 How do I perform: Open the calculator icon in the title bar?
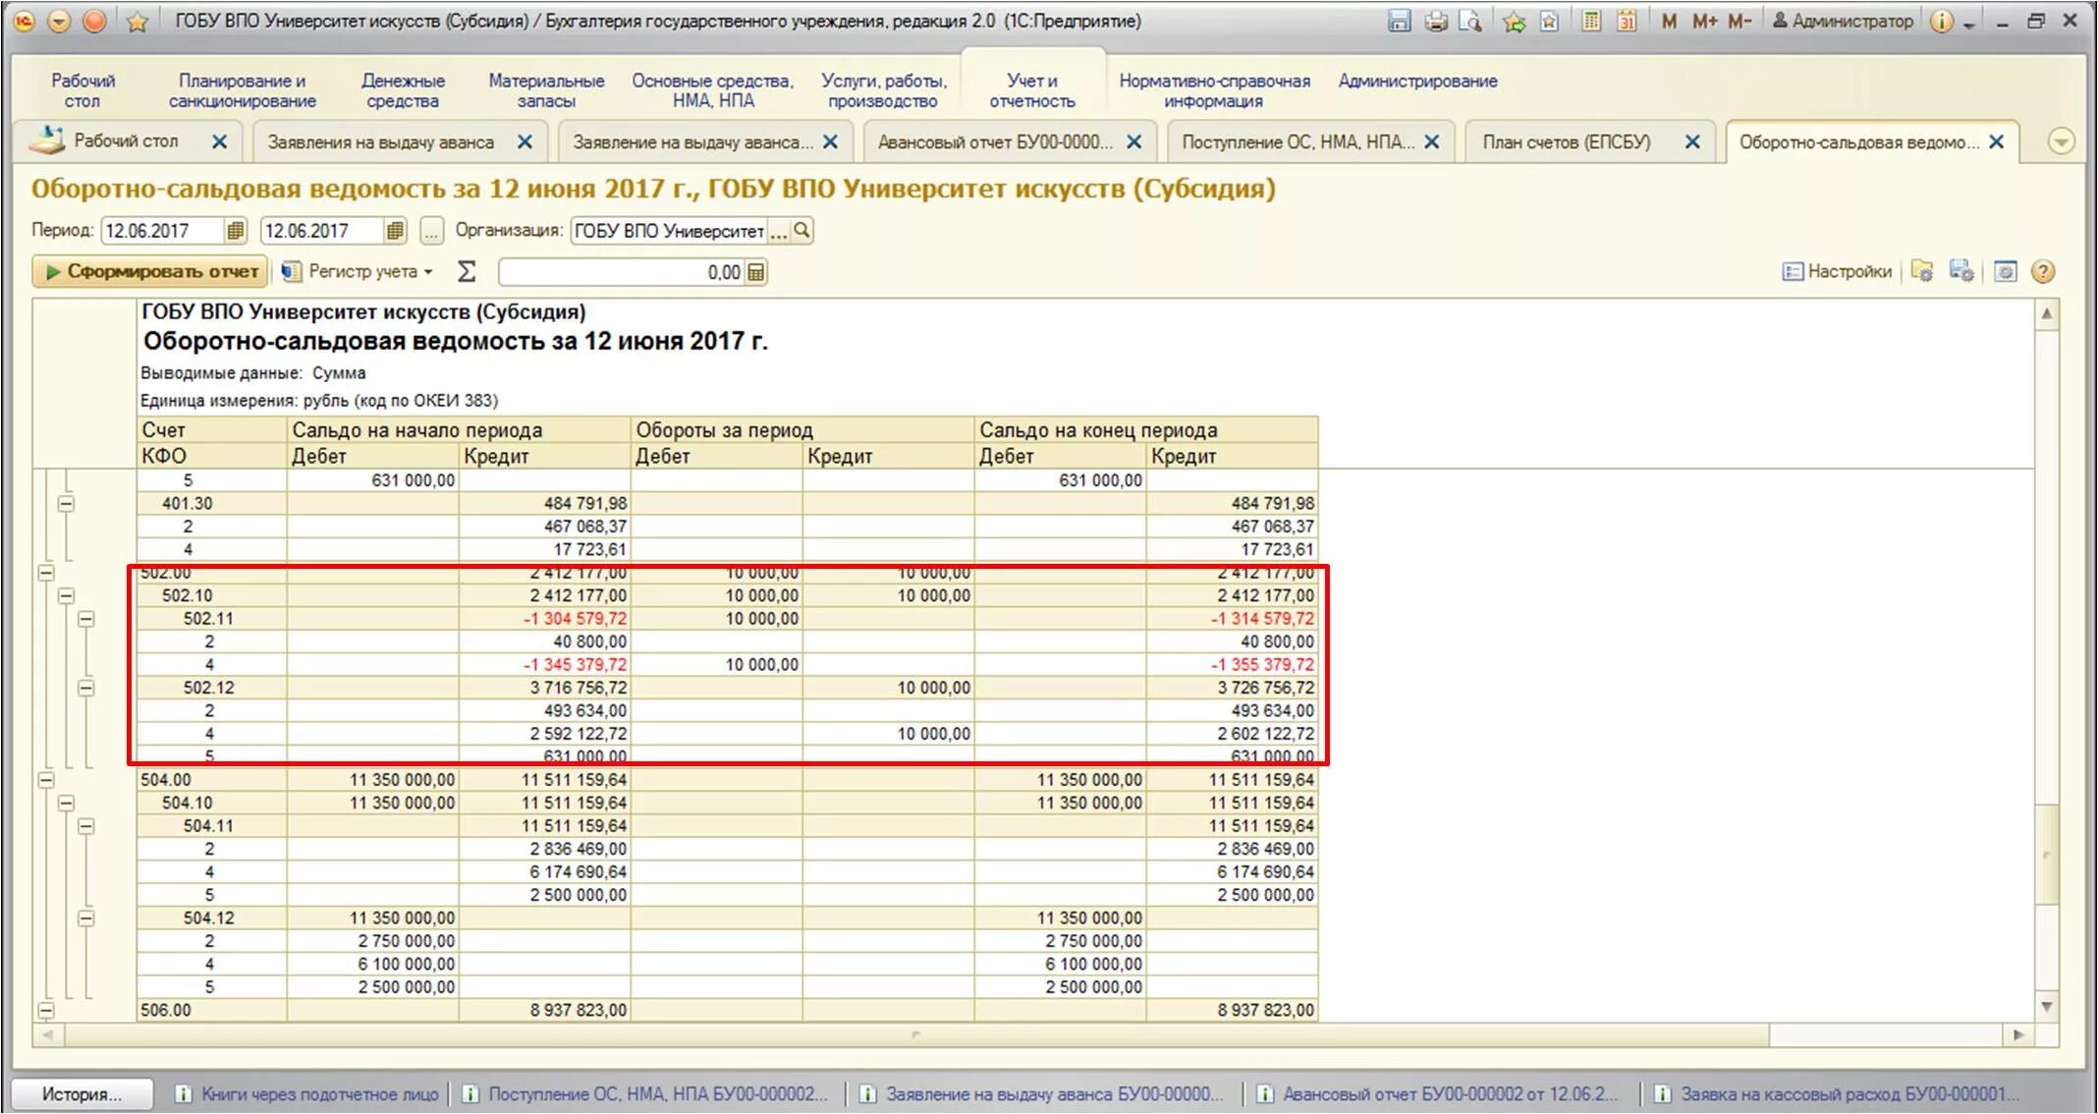pos(1591,21)
